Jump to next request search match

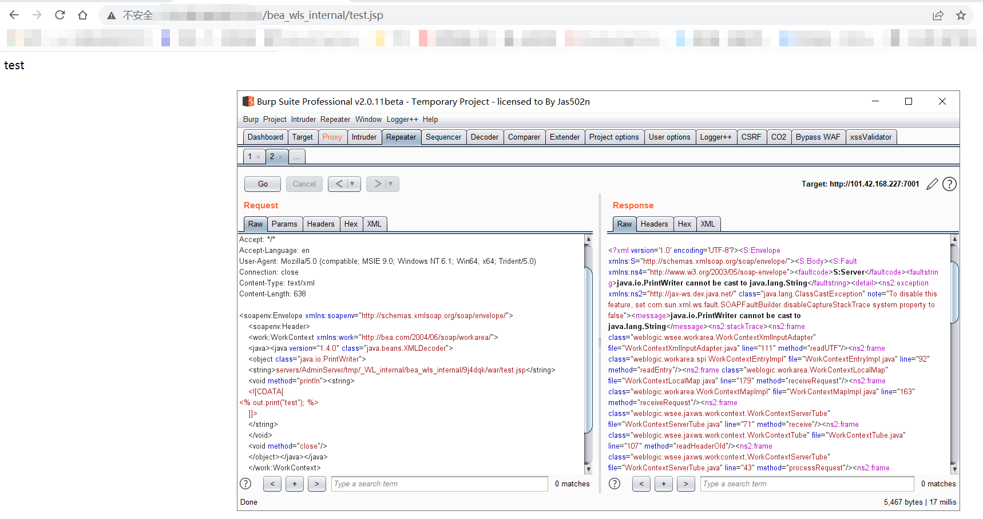tap(317, 484)
